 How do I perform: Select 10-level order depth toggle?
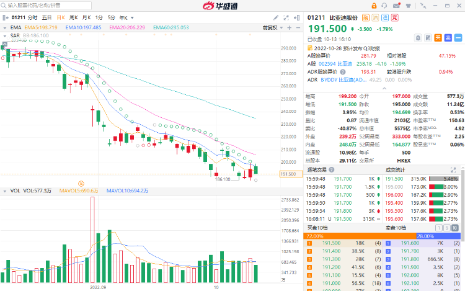[x=455, y=228]
